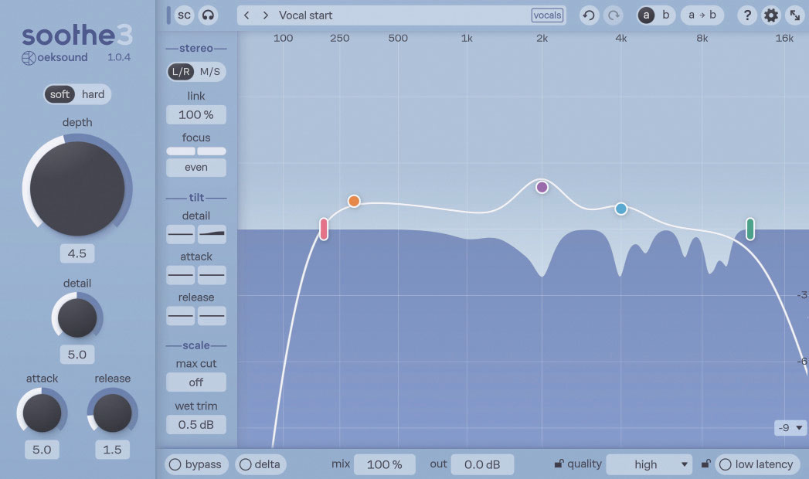Click the depth value 4.5
Screen dimensions: 809x479
coord(76,253)
